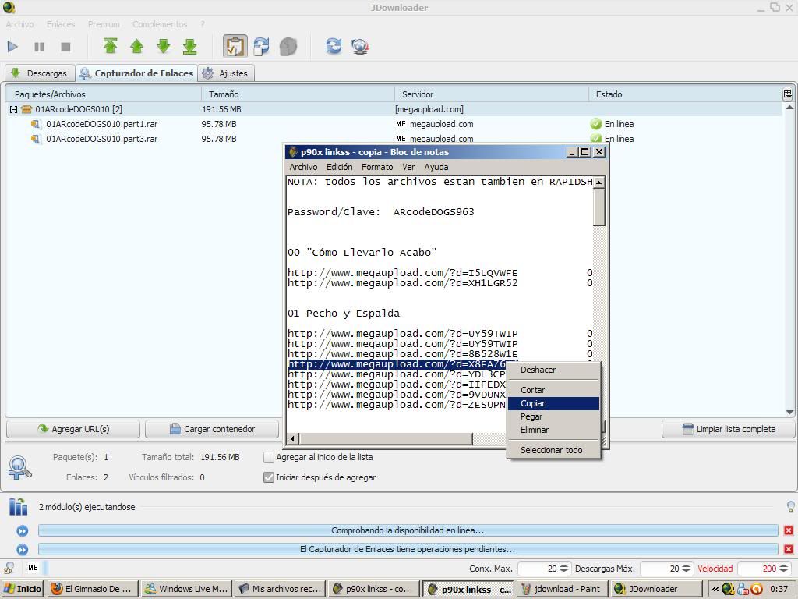Sort by Paquetes/Archivos column header
Image resolution: width=798 pixels, height=599 pixels.
coord(104,94)
